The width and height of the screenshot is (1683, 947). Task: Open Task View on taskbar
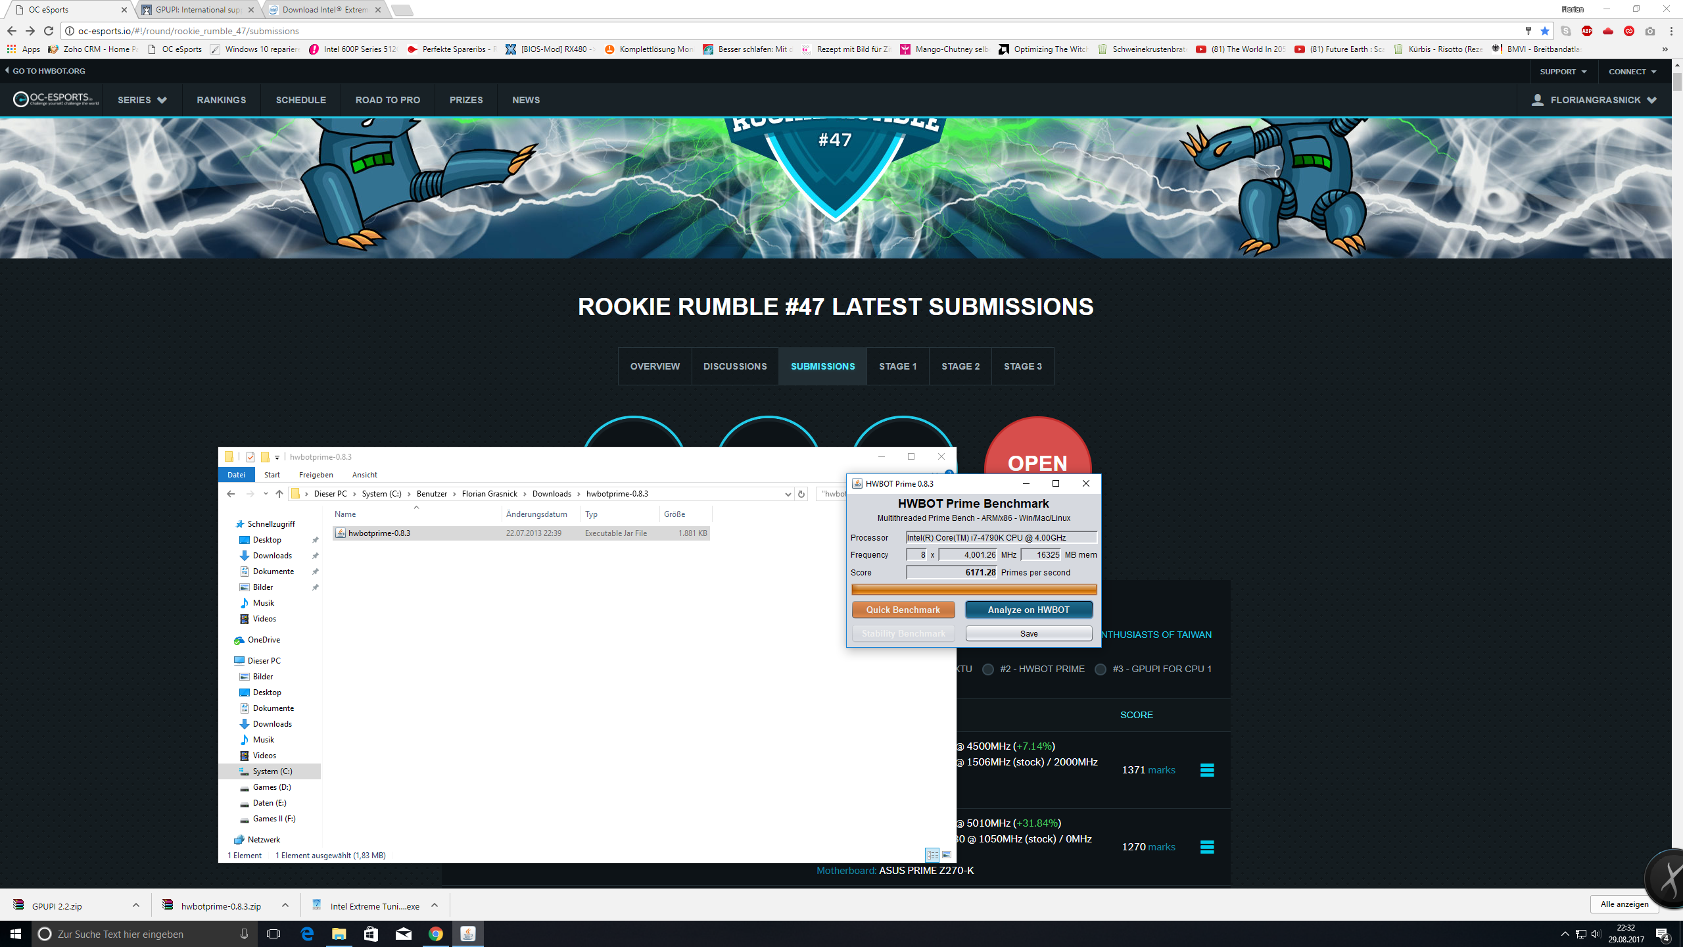click(x=273, y=934)
